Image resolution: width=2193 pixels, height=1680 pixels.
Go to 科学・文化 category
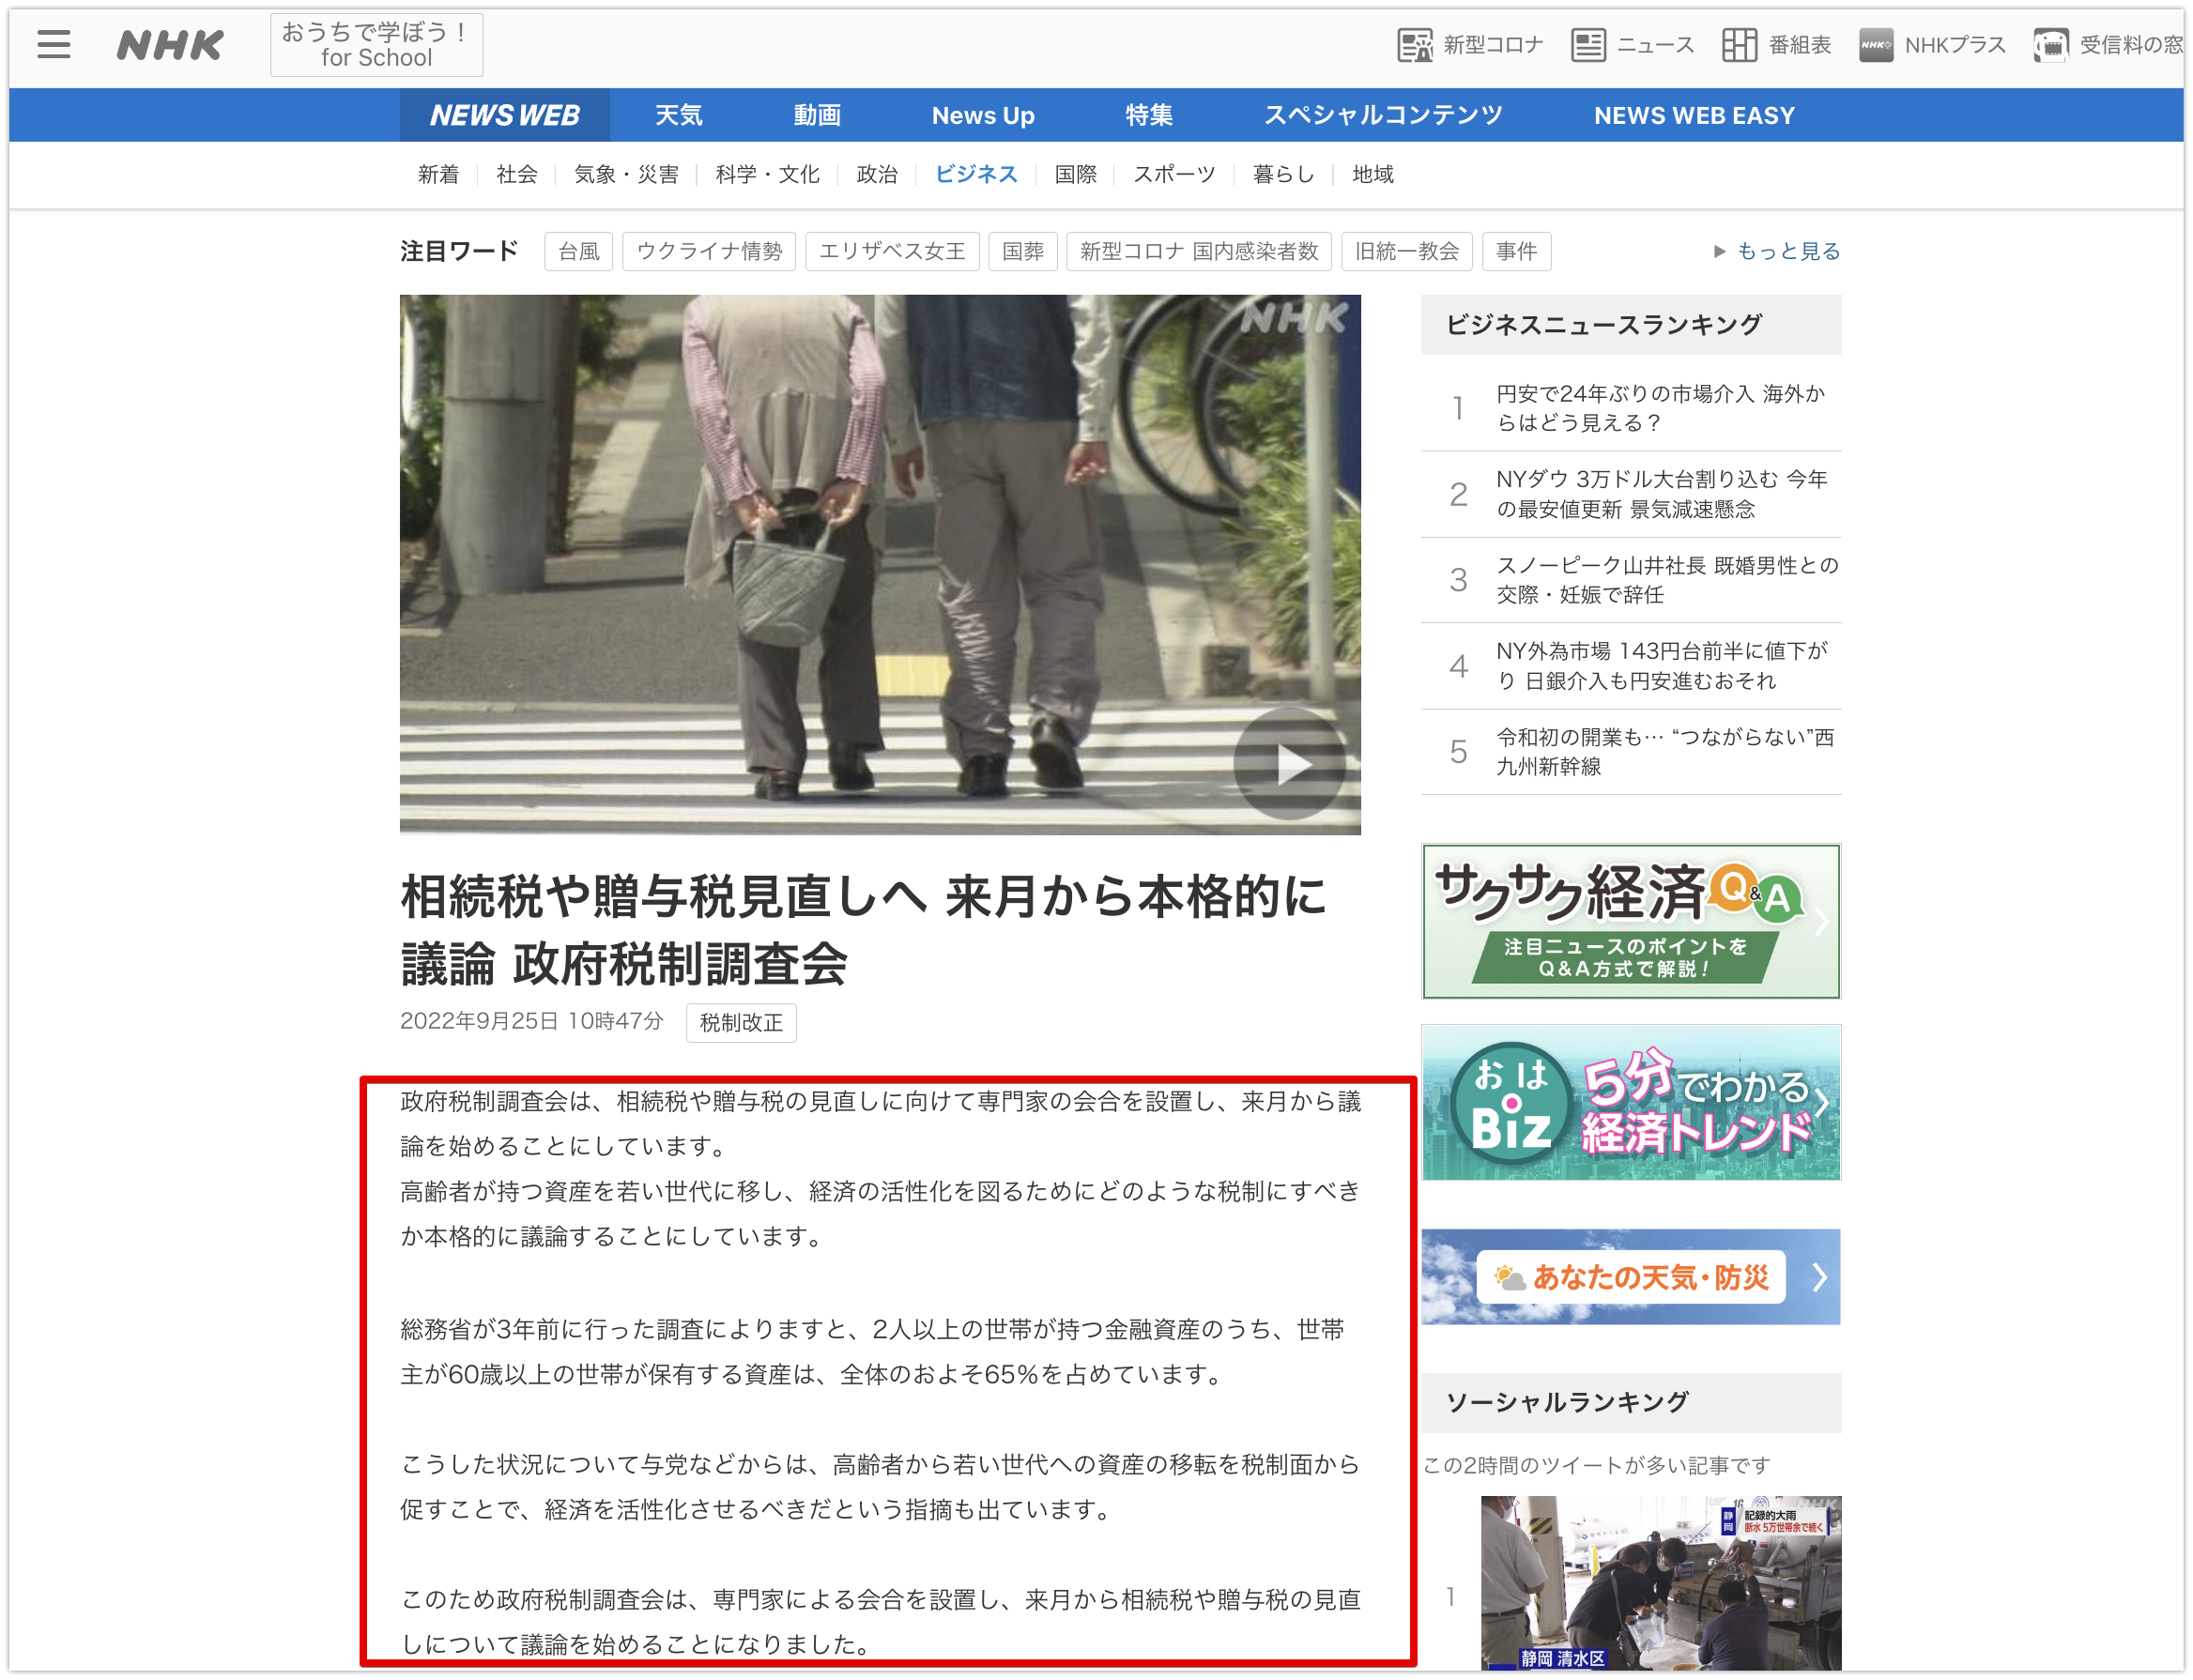(767, 174)
